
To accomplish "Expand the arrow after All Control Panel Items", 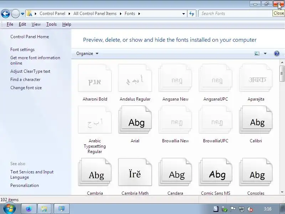I will point(120,14).
